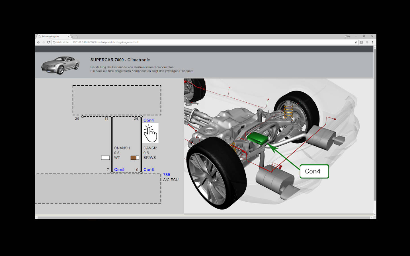410x256 pixels.
Task: Click the vertical page scrollbar
Action: tap(375, 125)
